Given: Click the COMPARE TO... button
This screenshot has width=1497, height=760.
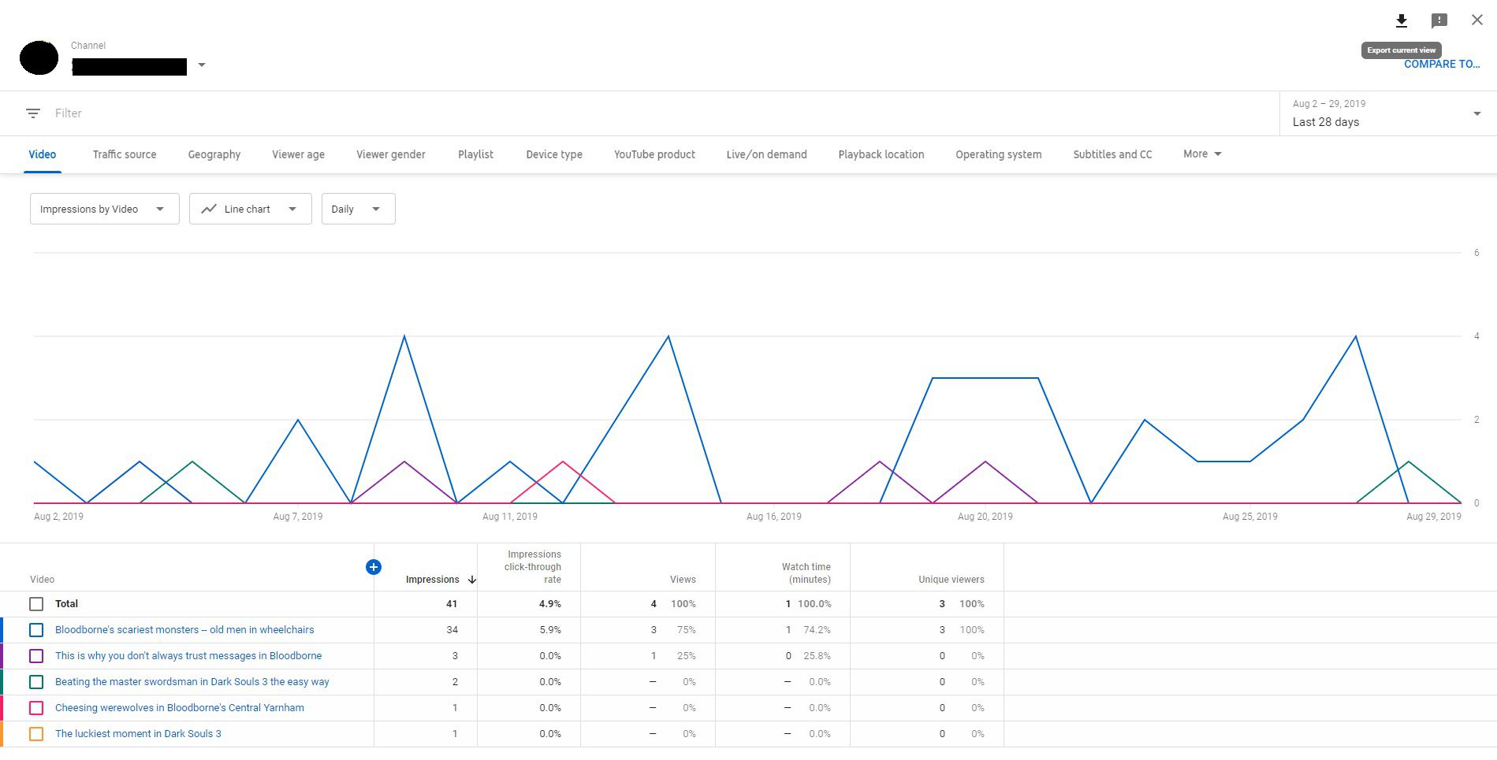Looking at the screenshot, I should (x=1442, y=65).
